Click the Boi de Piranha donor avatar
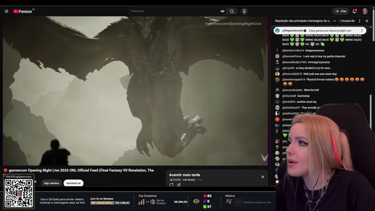This screenshot has height=211, width=375. click(x=153, y=202)
